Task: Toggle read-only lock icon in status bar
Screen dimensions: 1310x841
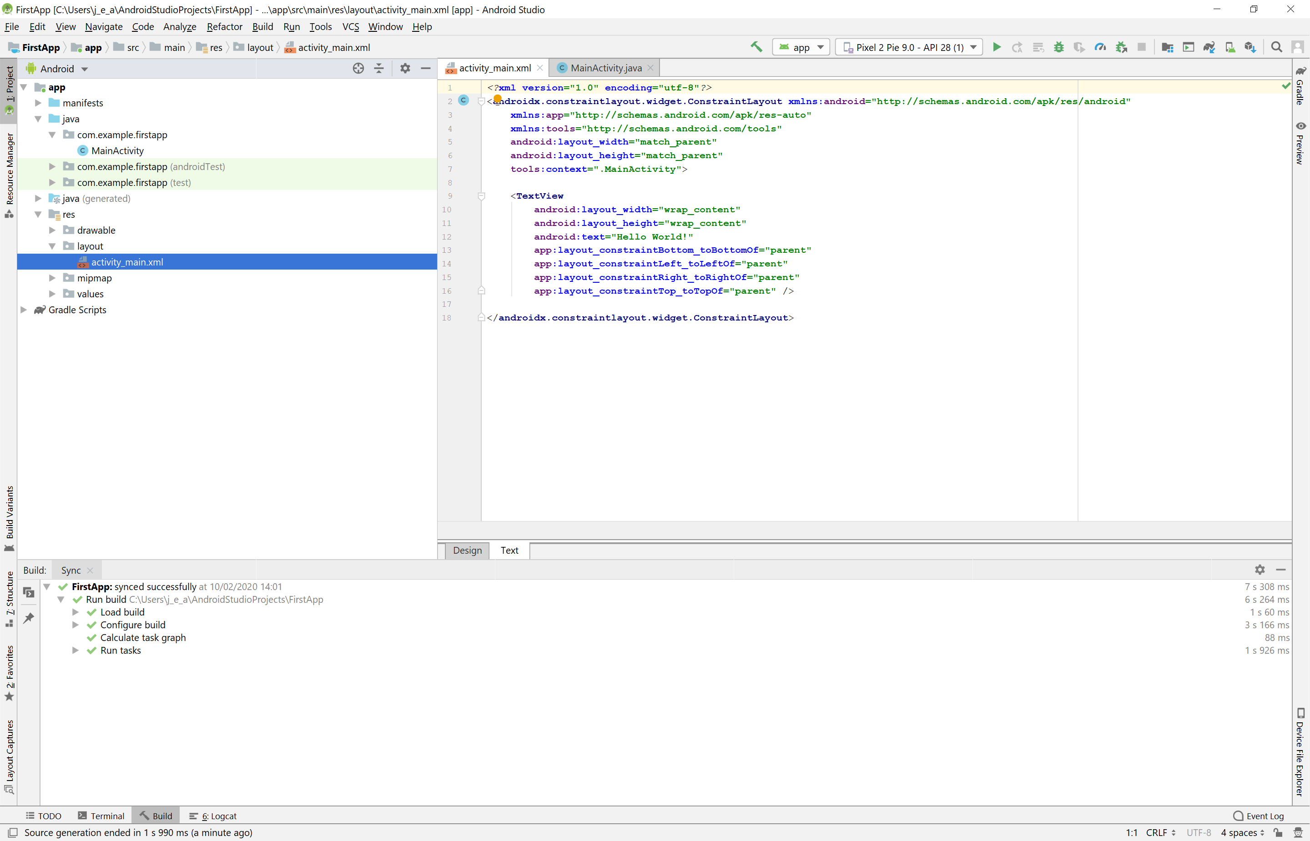Action: (1278, 832)
